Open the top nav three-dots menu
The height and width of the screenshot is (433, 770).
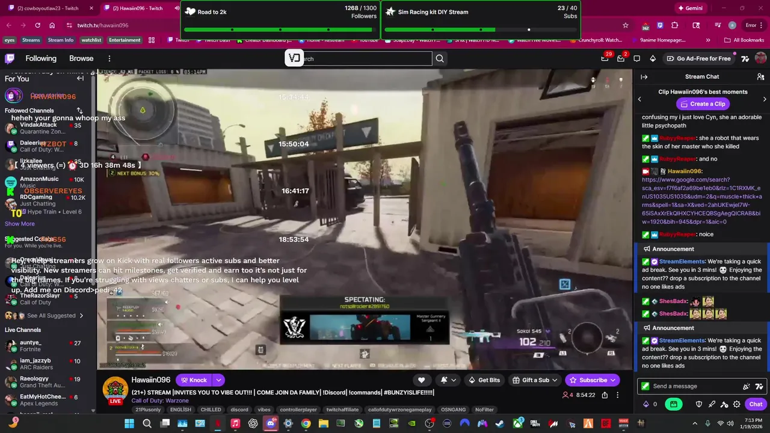coord(109,58)
